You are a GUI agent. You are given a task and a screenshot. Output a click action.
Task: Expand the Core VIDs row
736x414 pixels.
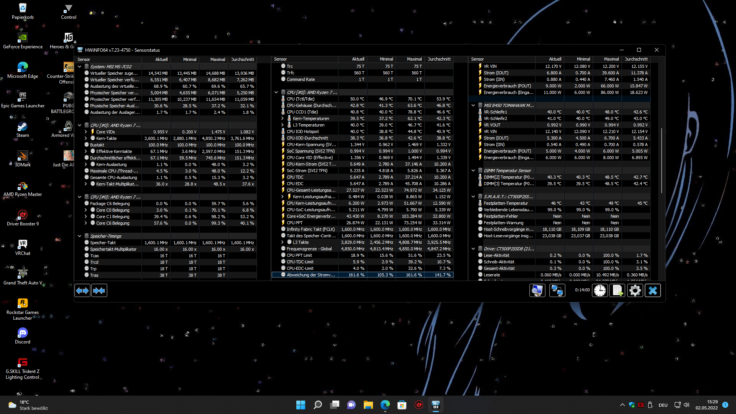pyautogui.click(x=86, y=132)
